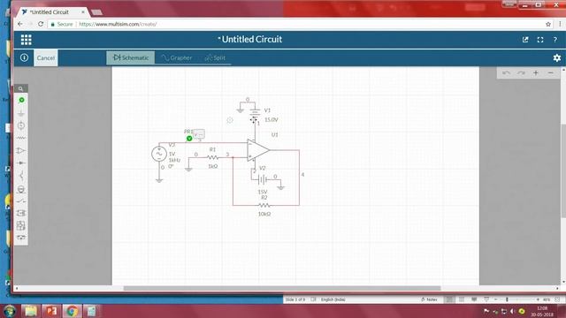Open the transistor components group
This screenshot has height=318, width=566.
[21, 176]
